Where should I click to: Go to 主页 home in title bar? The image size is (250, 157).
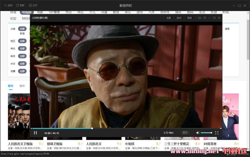pos(33,5)
